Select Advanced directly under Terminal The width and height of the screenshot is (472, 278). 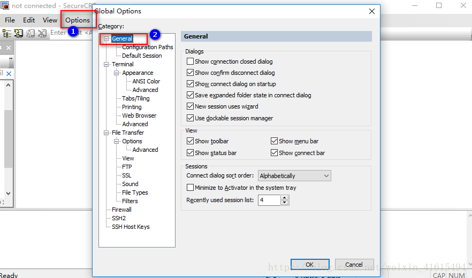tap(135, 124)
